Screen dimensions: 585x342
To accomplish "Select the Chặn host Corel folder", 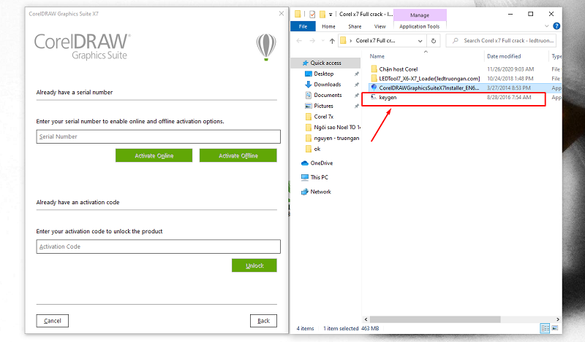I will (398, 69).
